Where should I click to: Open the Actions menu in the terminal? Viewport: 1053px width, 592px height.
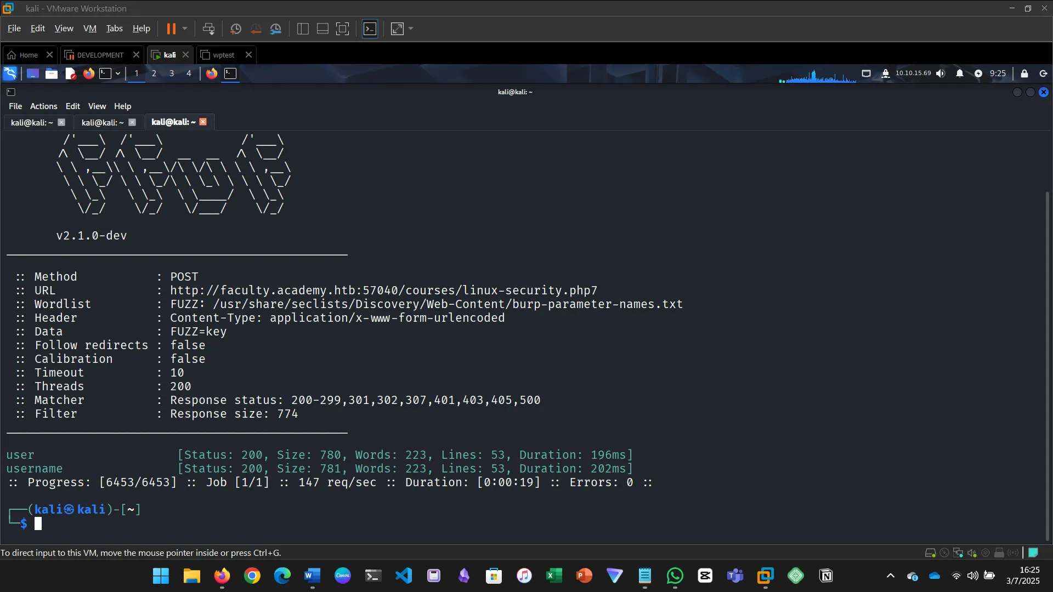(x=43, y=106)
